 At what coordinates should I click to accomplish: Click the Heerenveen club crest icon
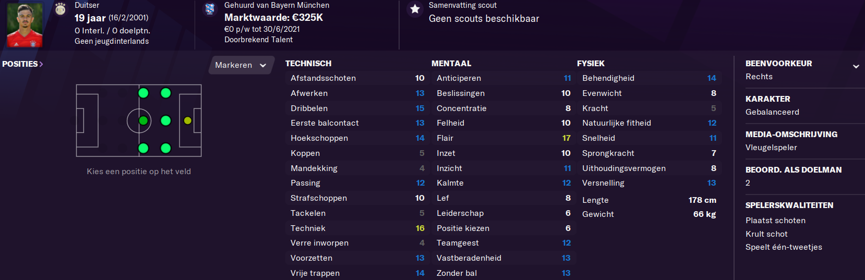[x=210, y=8]
